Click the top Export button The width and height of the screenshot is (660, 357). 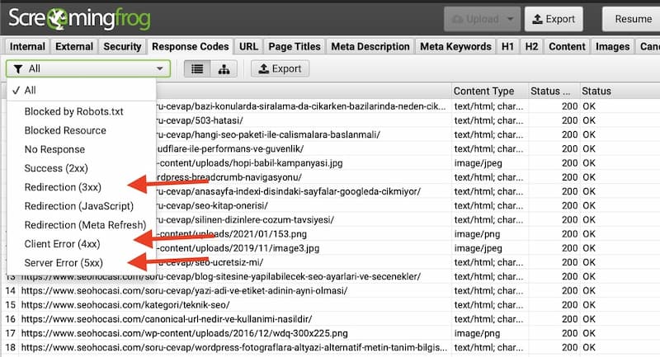pyautogui.click(x=554, y=18)
